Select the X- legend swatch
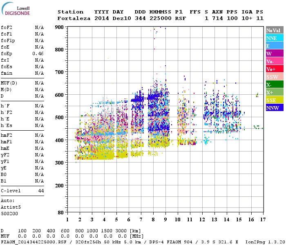This screenshot has height=245, width=286. pyautogui.click(x=275, y=85)
